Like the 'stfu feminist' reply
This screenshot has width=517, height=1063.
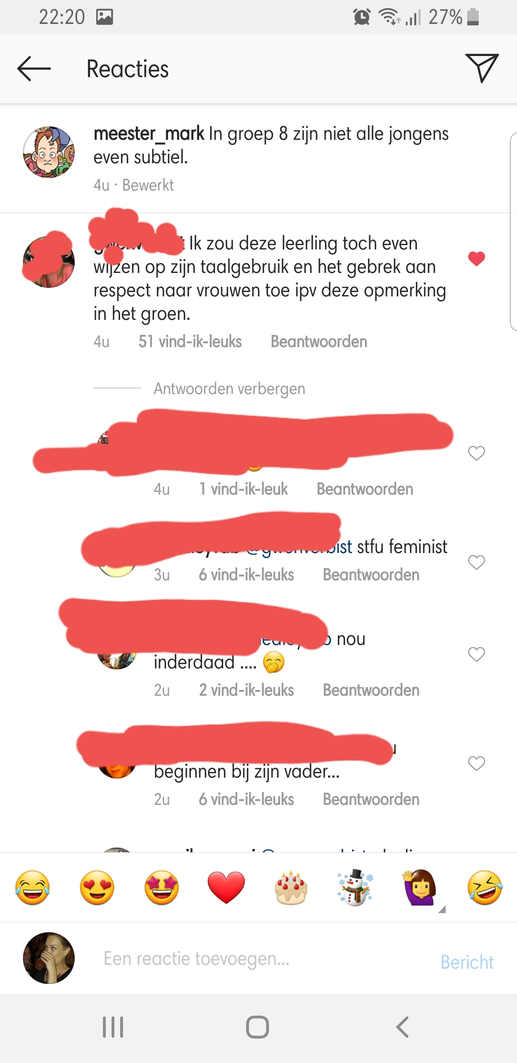click(x=477, y=562)
